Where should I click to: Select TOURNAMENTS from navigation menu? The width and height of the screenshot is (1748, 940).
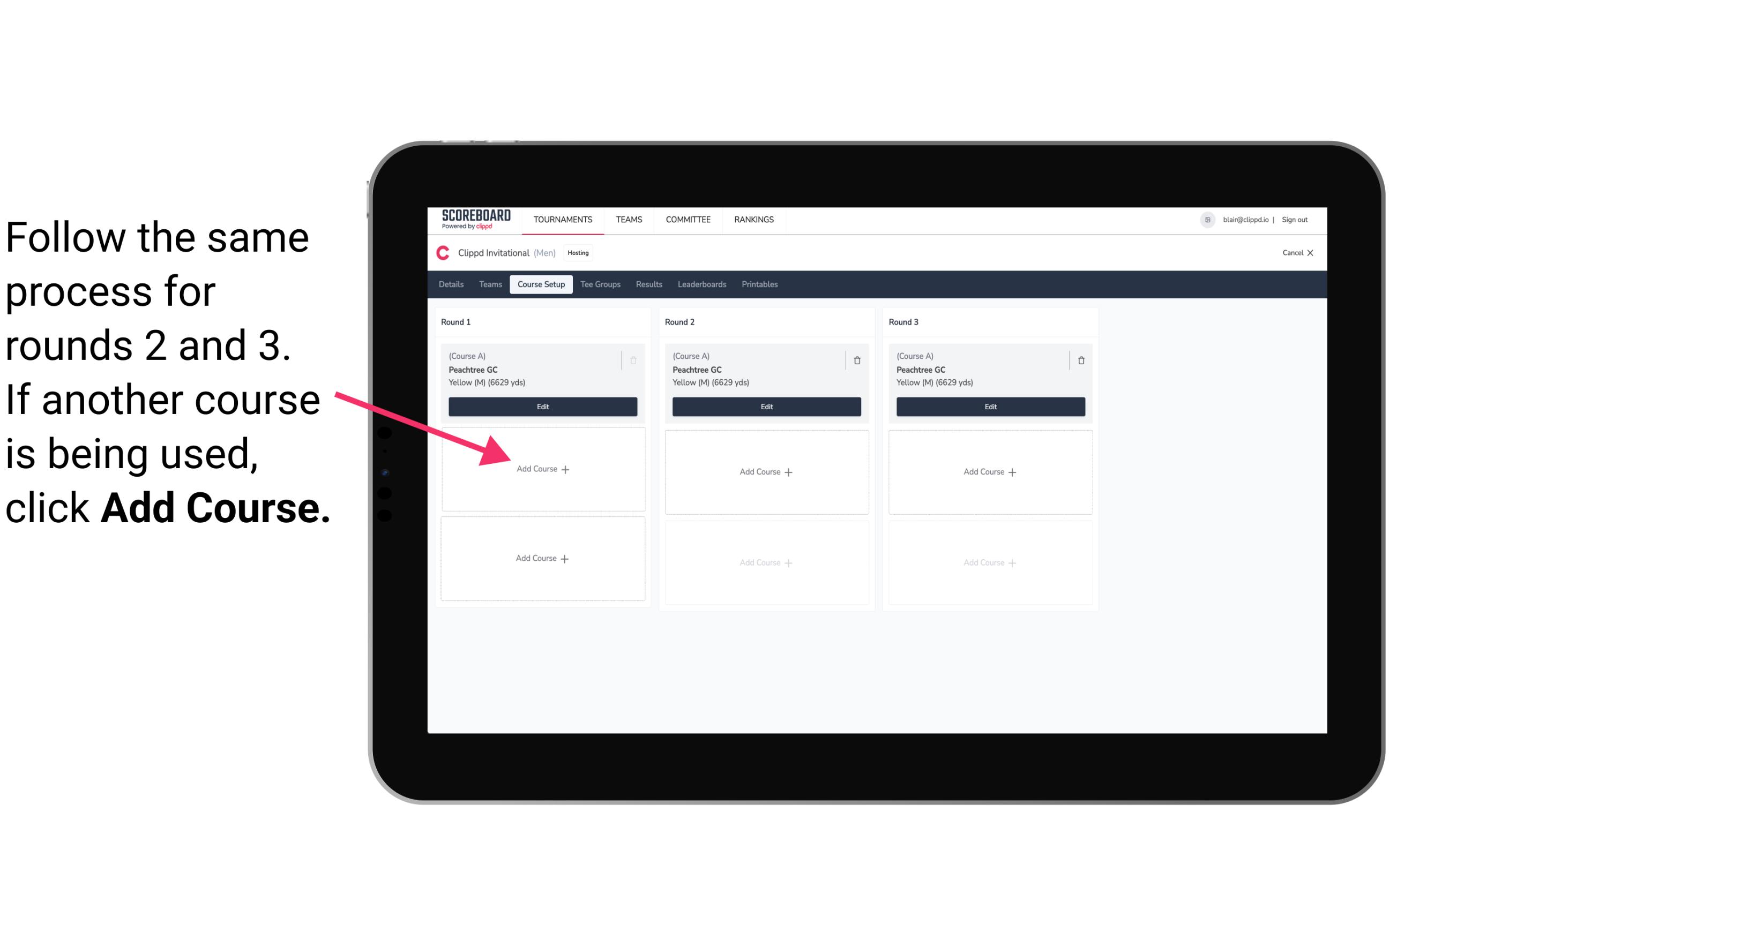coord(563,219)
